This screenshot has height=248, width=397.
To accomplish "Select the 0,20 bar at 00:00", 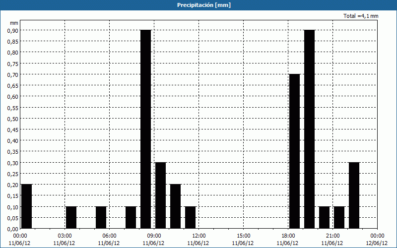I will point(26,206).
